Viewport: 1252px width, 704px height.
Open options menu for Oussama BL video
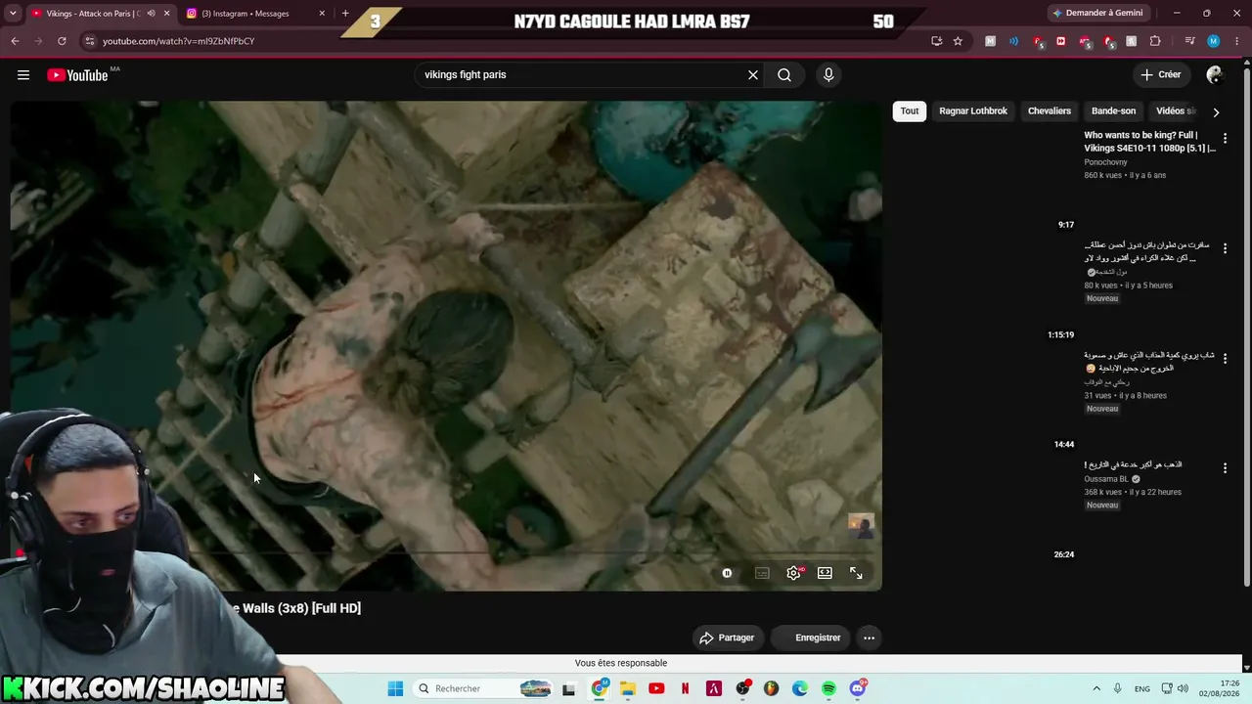pos(1225,468)
